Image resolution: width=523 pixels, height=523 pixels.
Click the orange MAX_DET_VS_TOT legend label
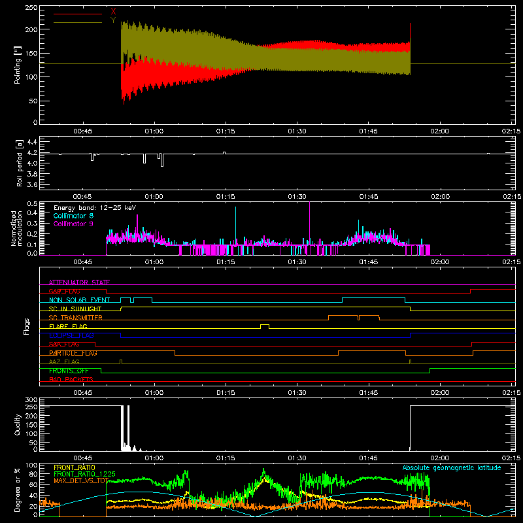[81, 481]
